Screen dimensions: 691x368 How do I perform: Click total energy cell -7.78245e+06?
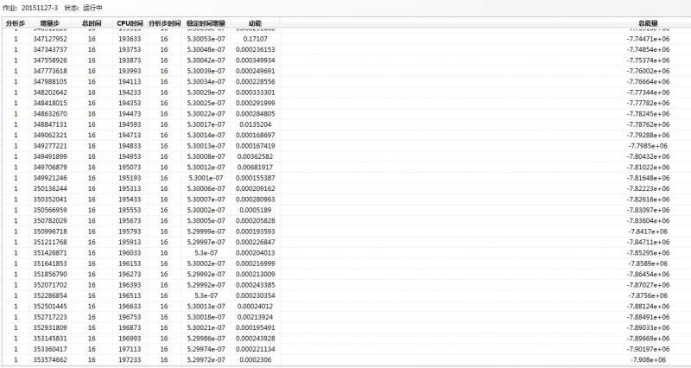click(648, 114)
